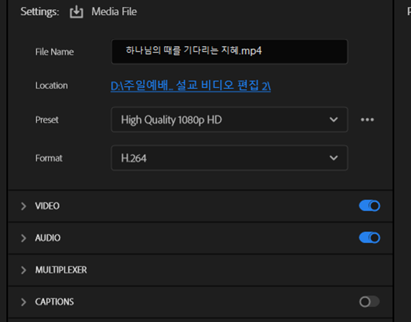
Task: Click the Location label text
Action: coord(51,85)
